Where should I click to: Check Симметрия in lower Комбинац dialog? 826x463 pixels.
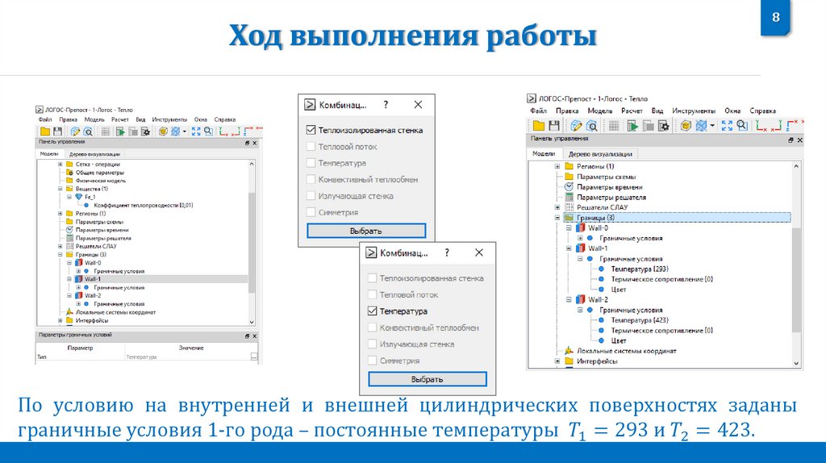coord(372,361)
